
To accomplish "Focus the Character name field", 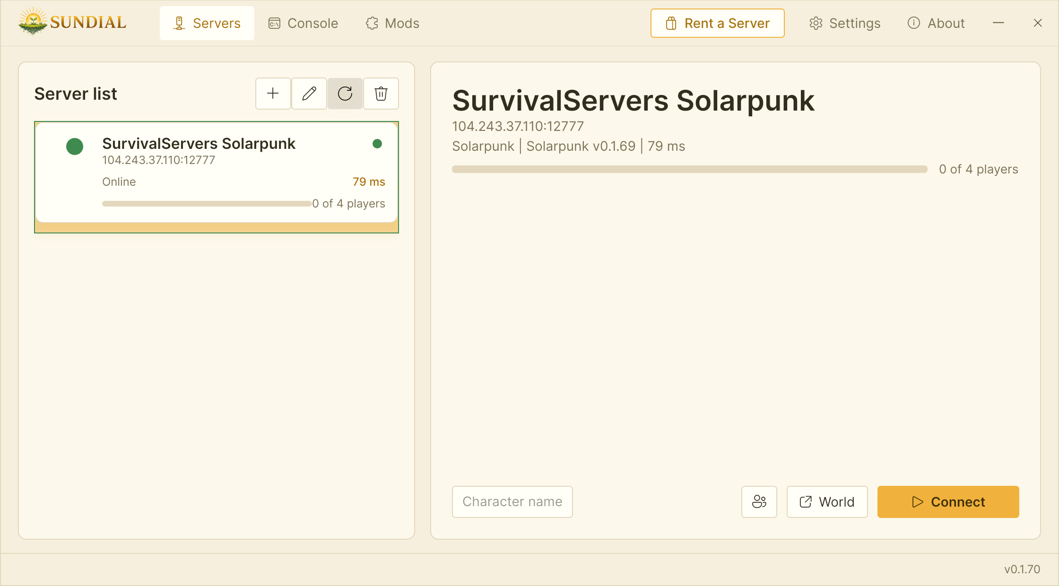I will point(512,502).
